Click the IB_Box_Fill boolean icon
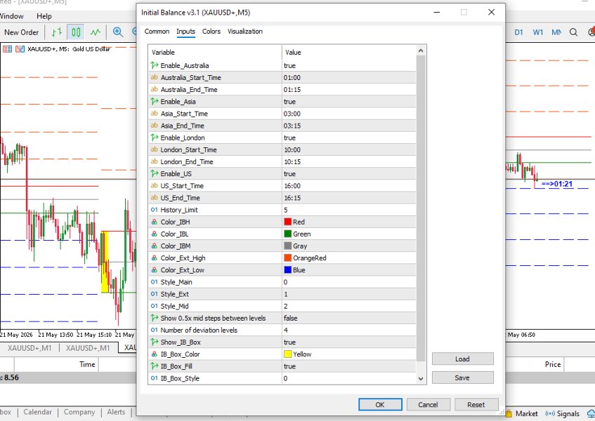The height and width of the screenshot is (421, 595). (x=155, y=366)
